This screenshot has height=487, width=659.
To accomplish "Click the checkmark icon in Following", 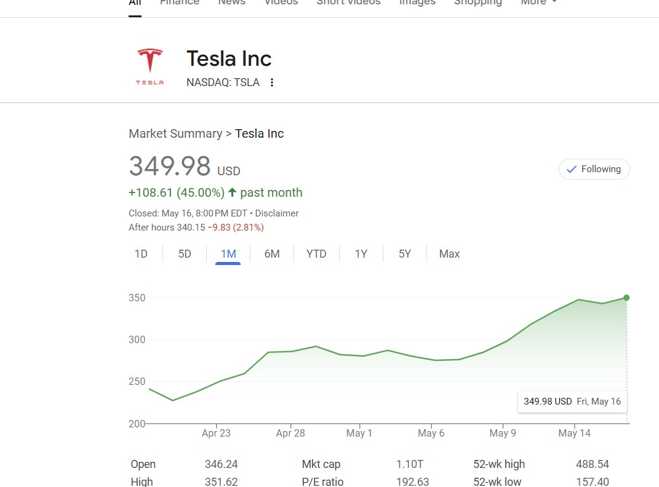I will pos(571,169).
